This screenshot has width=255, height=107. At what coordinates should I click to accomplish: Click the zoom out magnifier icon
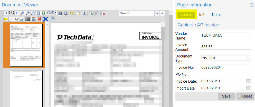tap(22, 13)
